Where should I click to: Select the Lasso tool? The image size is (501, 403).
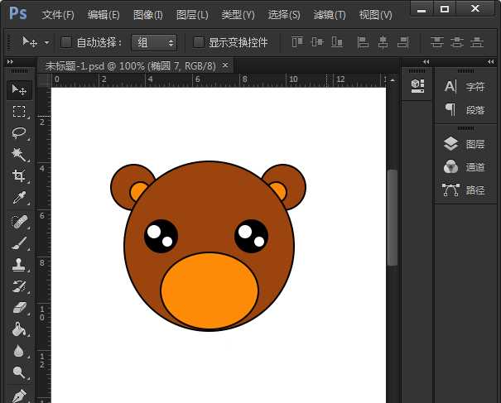pyautogui.click(x=18, y=132)
